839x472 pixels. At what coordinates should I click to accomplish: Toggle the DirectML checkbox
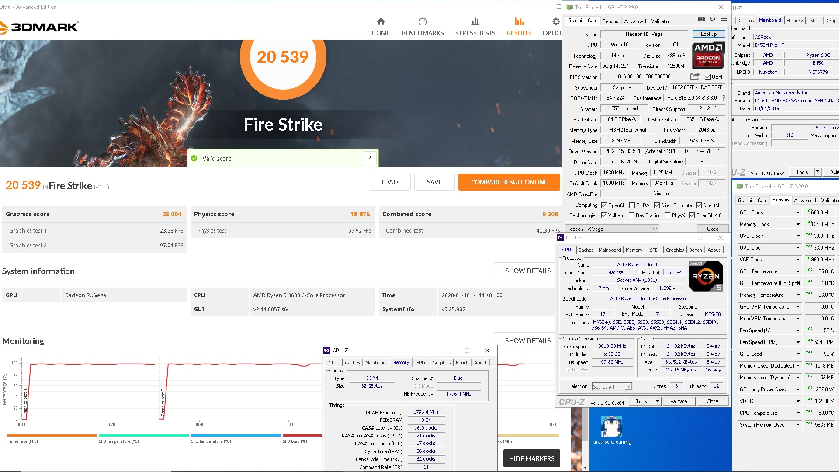coord(699,205)
